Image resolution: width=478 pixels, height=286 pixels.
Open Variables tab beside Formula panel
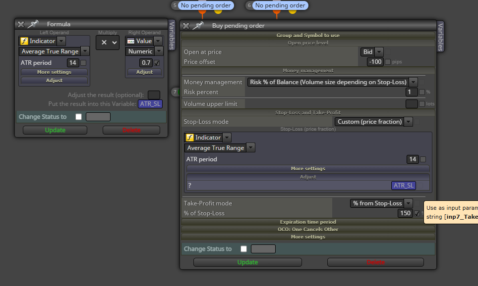tap(172, 36)
